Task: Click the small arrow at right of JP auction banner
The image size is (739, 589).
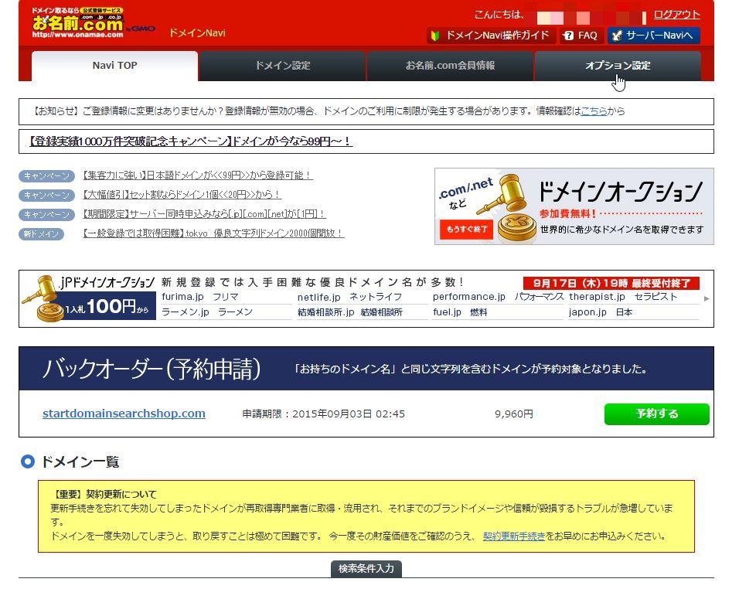Action: 707,298
